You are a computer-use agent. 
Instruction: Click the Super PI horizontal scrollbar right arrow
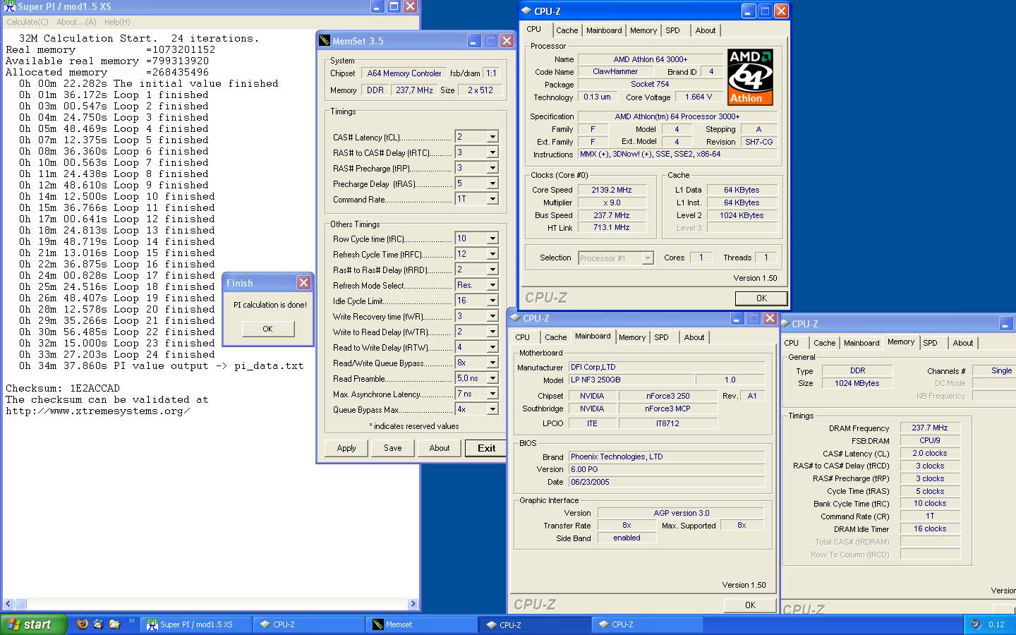[x=413, y=604]
